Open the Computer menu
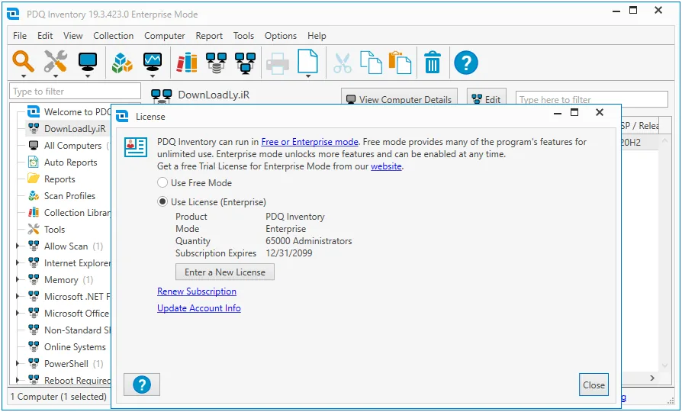 165,36
